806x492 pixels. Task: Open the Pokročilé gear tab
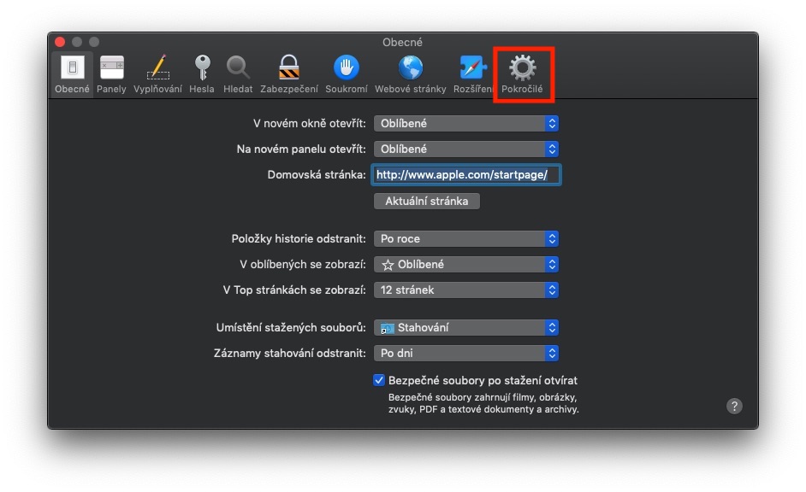(x=522, y=75)
